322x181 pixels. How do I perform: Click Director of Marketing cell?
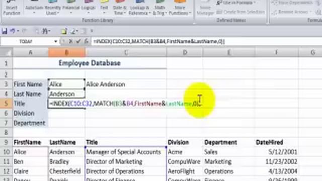[x=126, y=162]
